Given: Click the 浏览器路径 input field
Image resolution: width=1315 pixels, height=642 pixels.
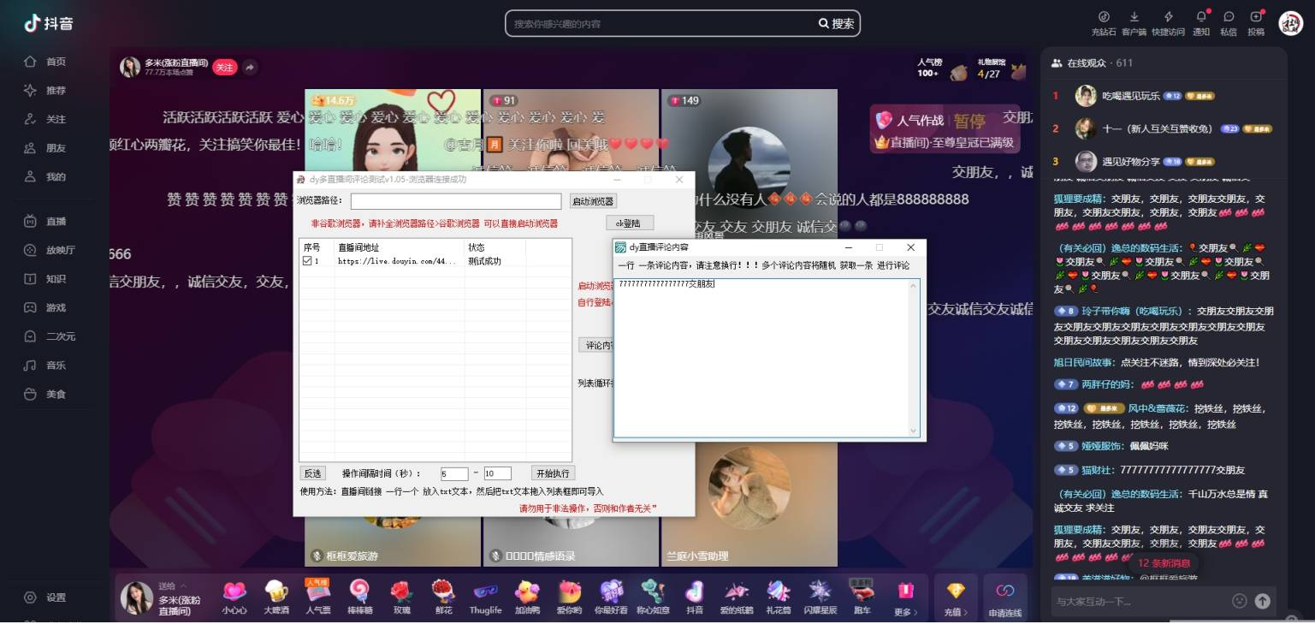Looking at the screenshot, I should pyautogui.click(x=456, y=201).
